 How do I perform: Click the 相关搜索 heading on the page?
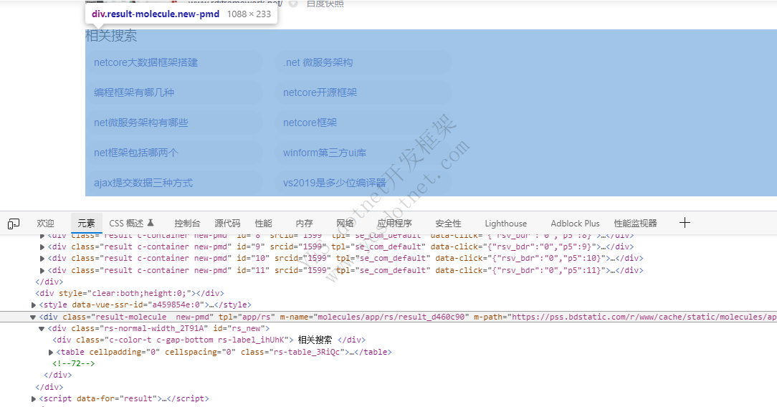pos(111,36)
